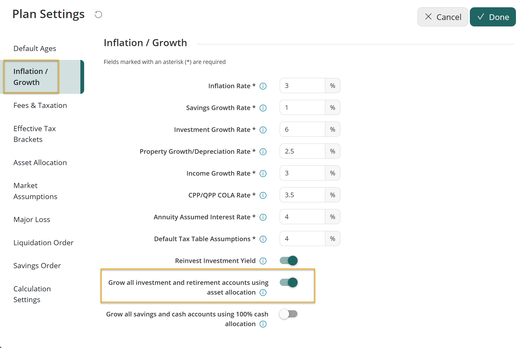Image resolution: width=520 pixels, height=348 pixels.
Task: Cancel the plan settings changes
Action: [443, 17]
